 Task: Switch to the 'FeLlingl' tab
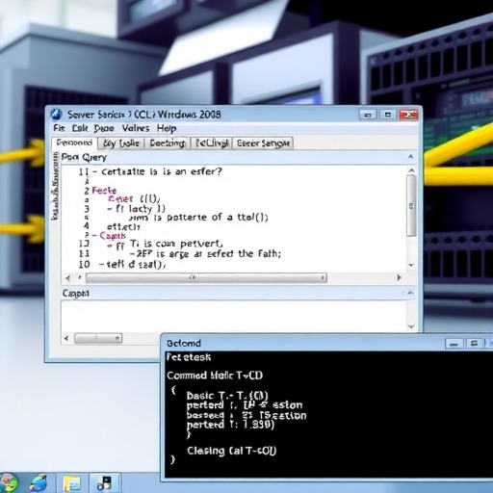coord(212,143)
